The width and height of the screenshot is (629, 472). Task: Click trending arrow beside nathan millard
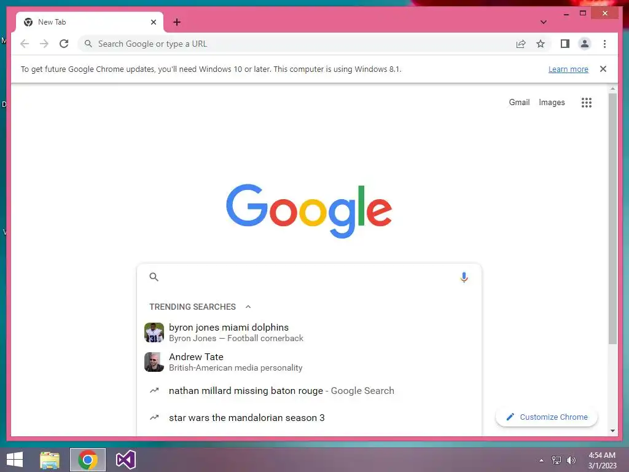pos(154,390)
